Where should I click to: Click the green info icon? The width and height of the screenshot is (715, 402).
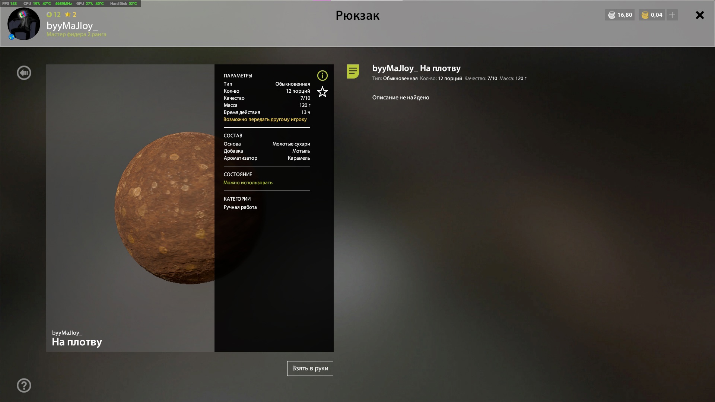[x=322, y=76]
